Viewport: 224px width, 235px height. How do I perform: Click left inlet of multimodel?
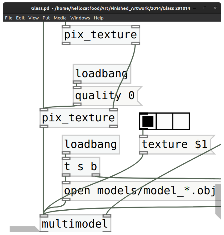(44, 216)
